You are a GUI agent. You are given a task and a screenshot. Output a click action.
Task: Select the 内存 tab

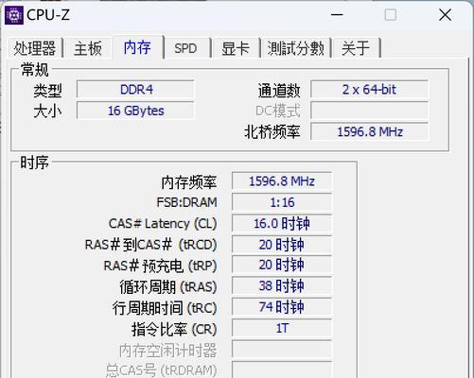[138, 47]
